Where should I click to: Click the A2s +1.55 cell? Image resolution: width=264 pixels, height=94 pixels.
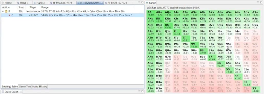[256, 13]
